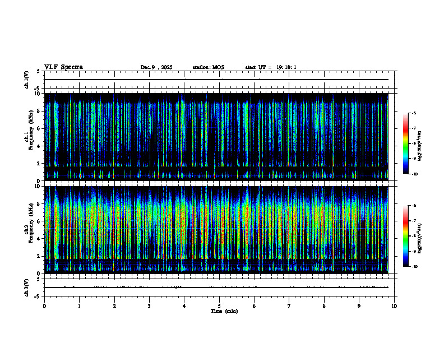
Task: Click the "2" tick on Time axis
Action: click(114, 306)
